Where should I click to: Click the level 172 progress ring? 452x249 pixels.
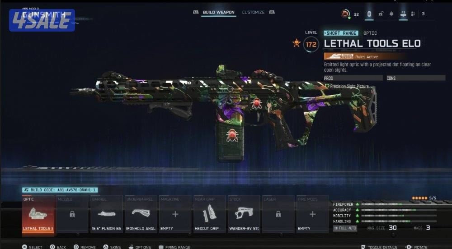click(311, 45)
